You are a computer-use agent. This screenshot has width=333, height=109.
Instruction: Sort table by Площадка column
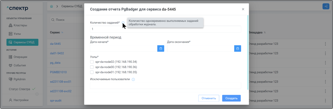point(265,32)
